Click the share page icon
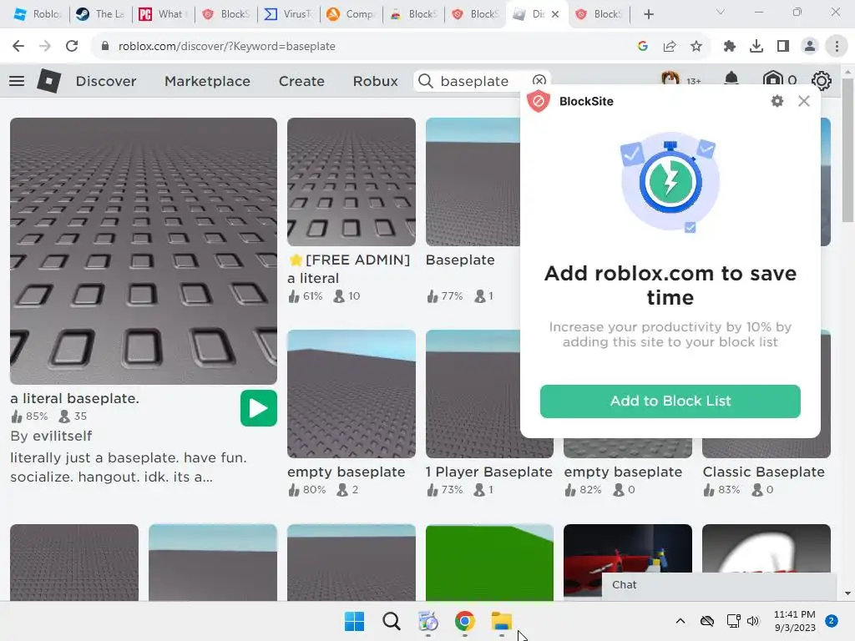 [x=670, y=47]
